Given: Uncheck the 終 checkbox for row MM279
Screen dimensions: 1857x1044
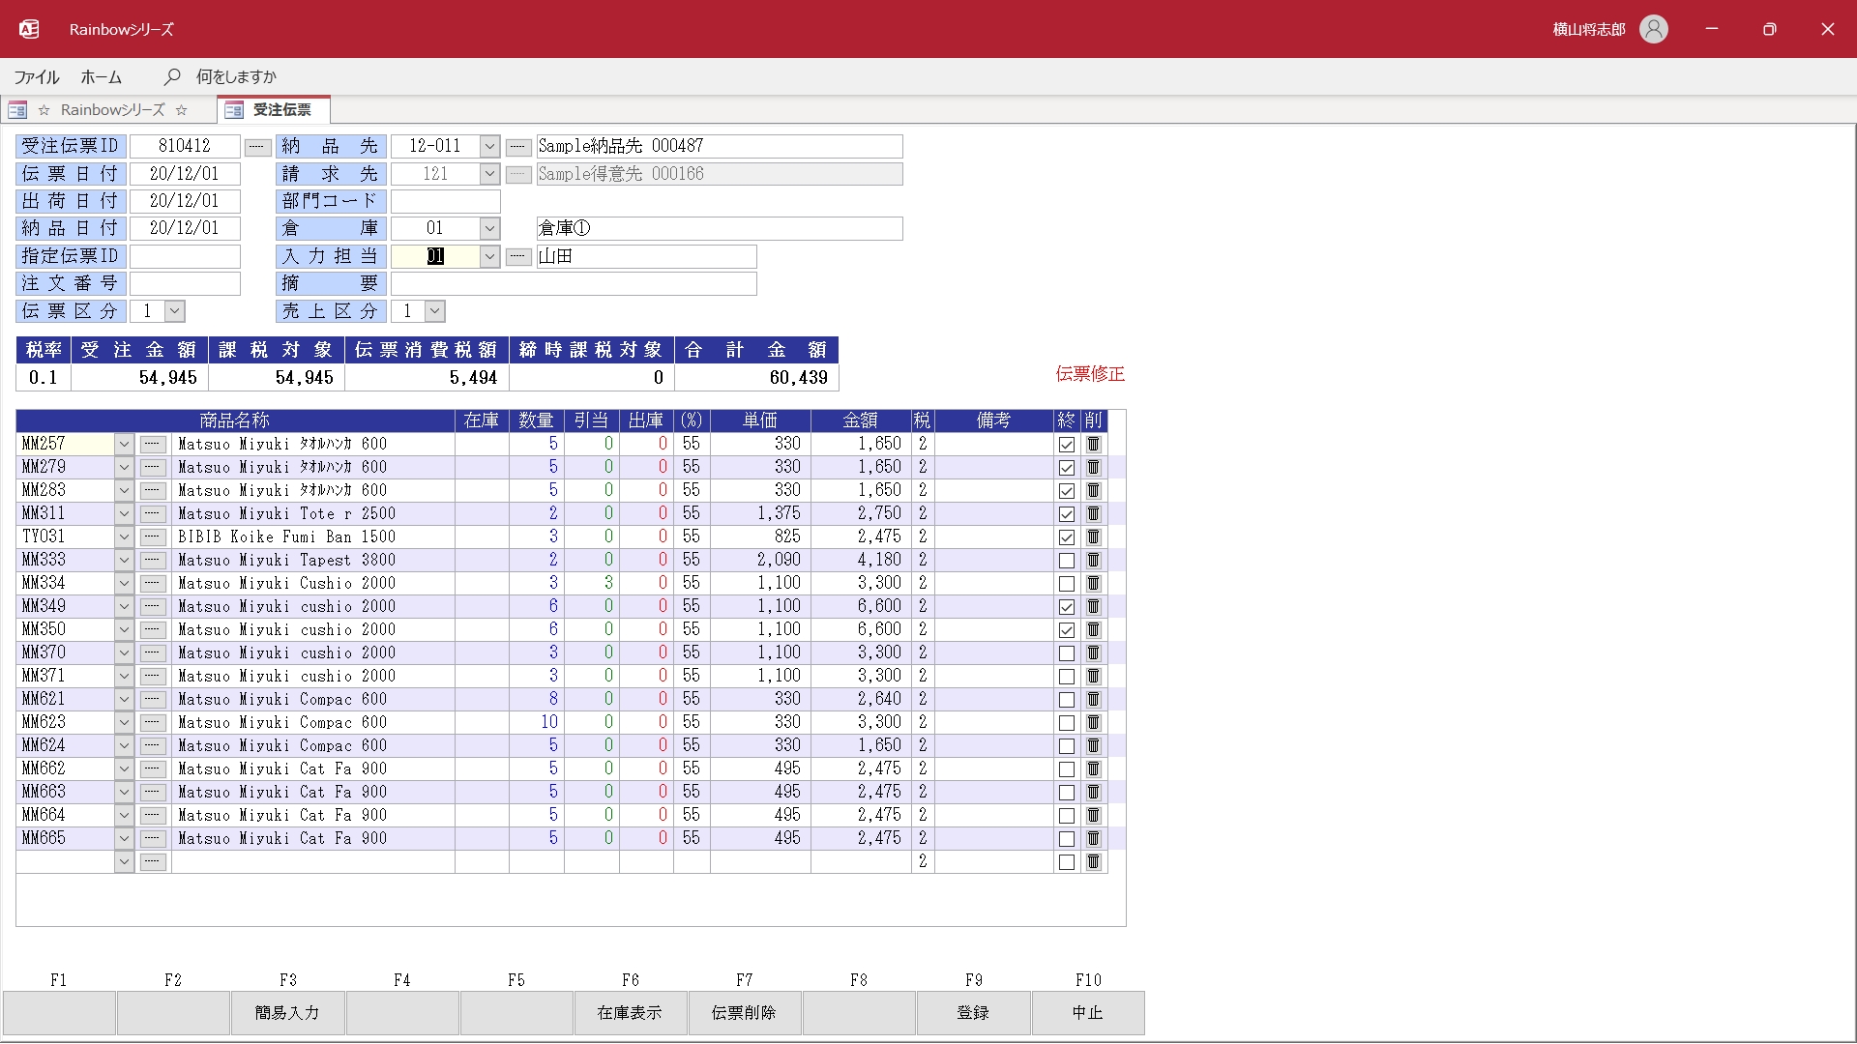Looking at the screenshot, I should 1066,468.
